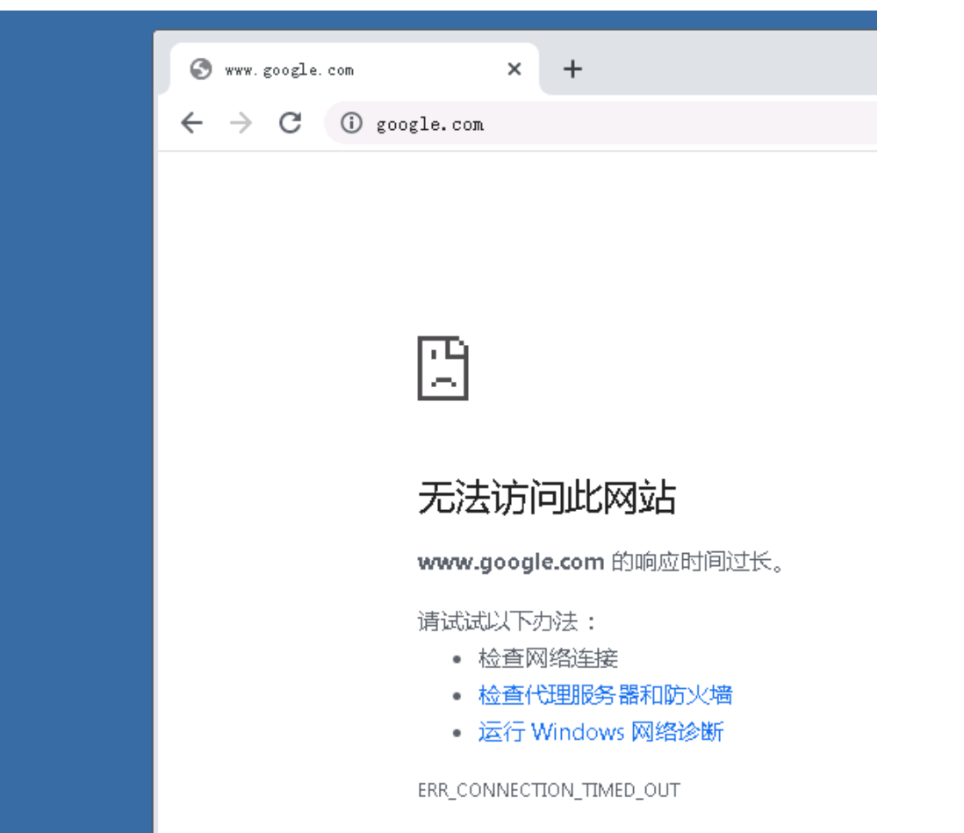
Task: Click the bold www.google.com text
Action: [510, 562]
